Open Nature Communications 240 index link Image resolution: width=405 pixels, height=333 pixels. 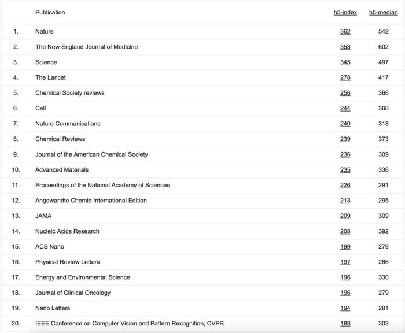click(345, 124)
